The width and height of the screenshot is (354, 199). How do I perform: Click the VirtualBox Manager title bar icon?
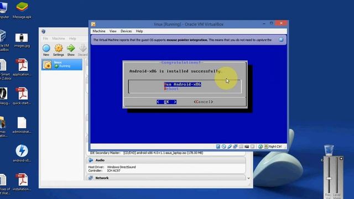[43, 32]
